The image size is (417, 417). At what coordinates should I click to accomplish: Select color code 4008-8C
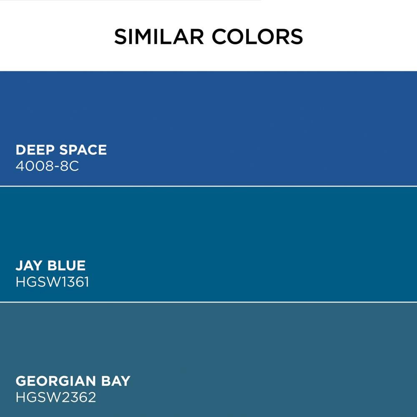click(x=47, y=166)
